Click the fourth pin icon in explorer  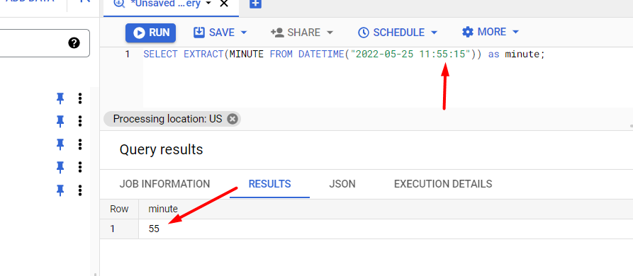[x=60, y=167]
